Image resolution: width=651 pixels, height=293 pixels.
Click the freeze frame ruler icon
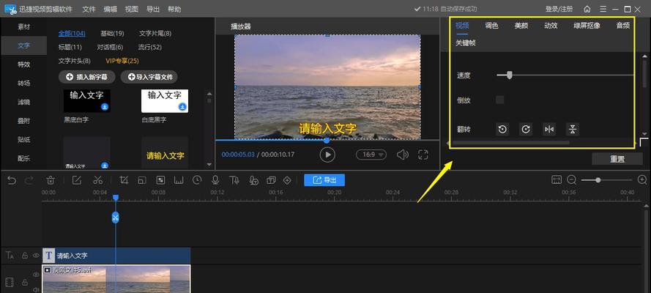(179, 180)
